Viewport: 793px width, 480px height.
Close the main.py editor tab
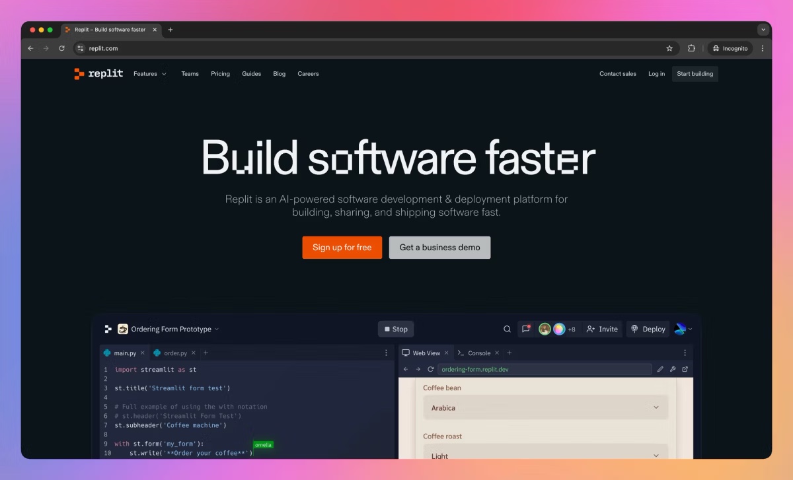(x=142, y=353)
